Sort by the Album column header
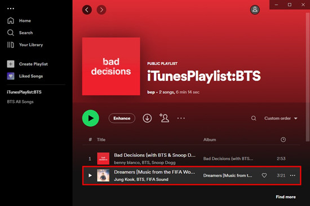The height and width of the screenshot is (206, 310). [x=210, y=139]
